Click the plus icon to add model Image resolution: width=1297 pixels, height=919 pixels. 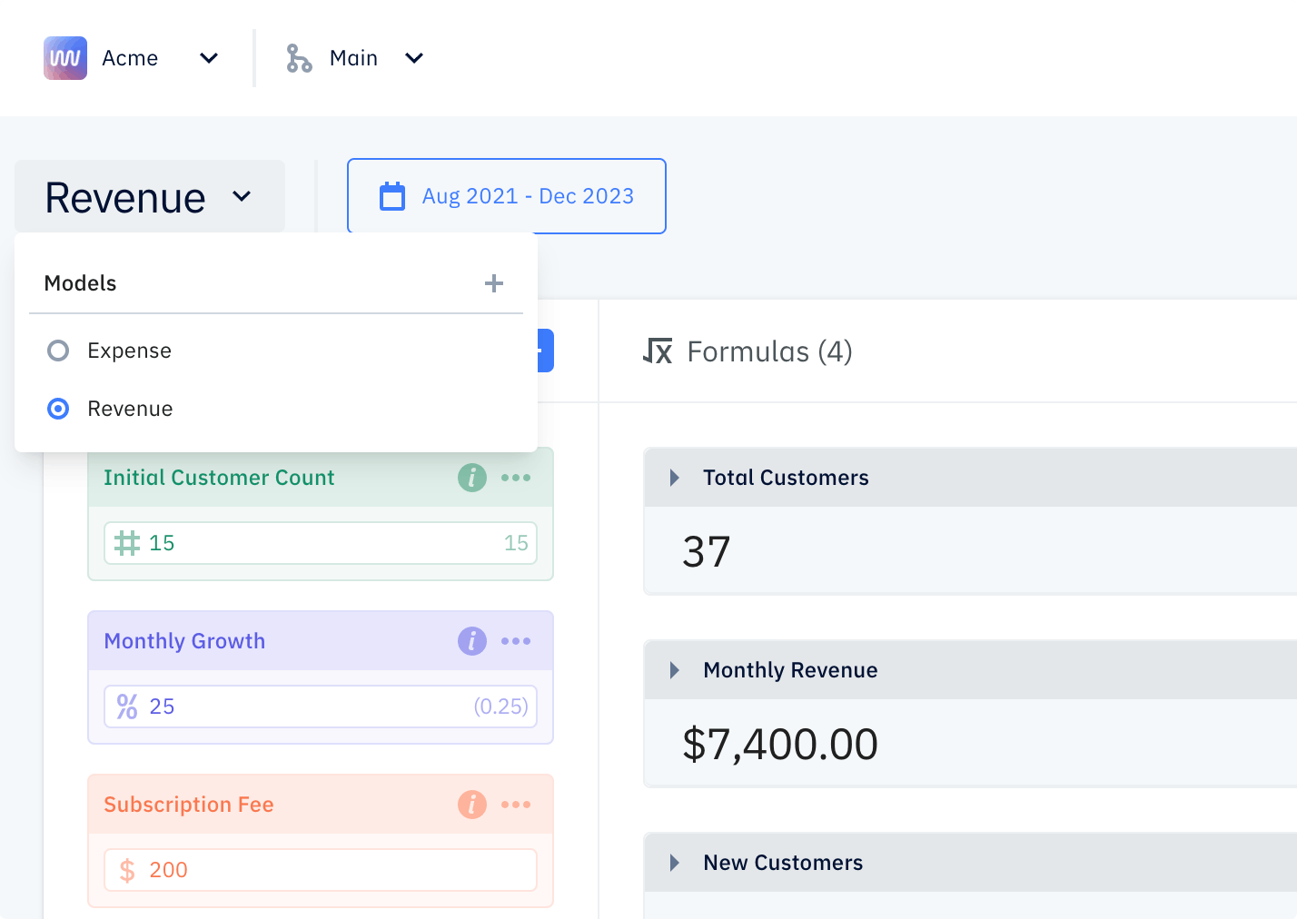(x=494, y=283)
